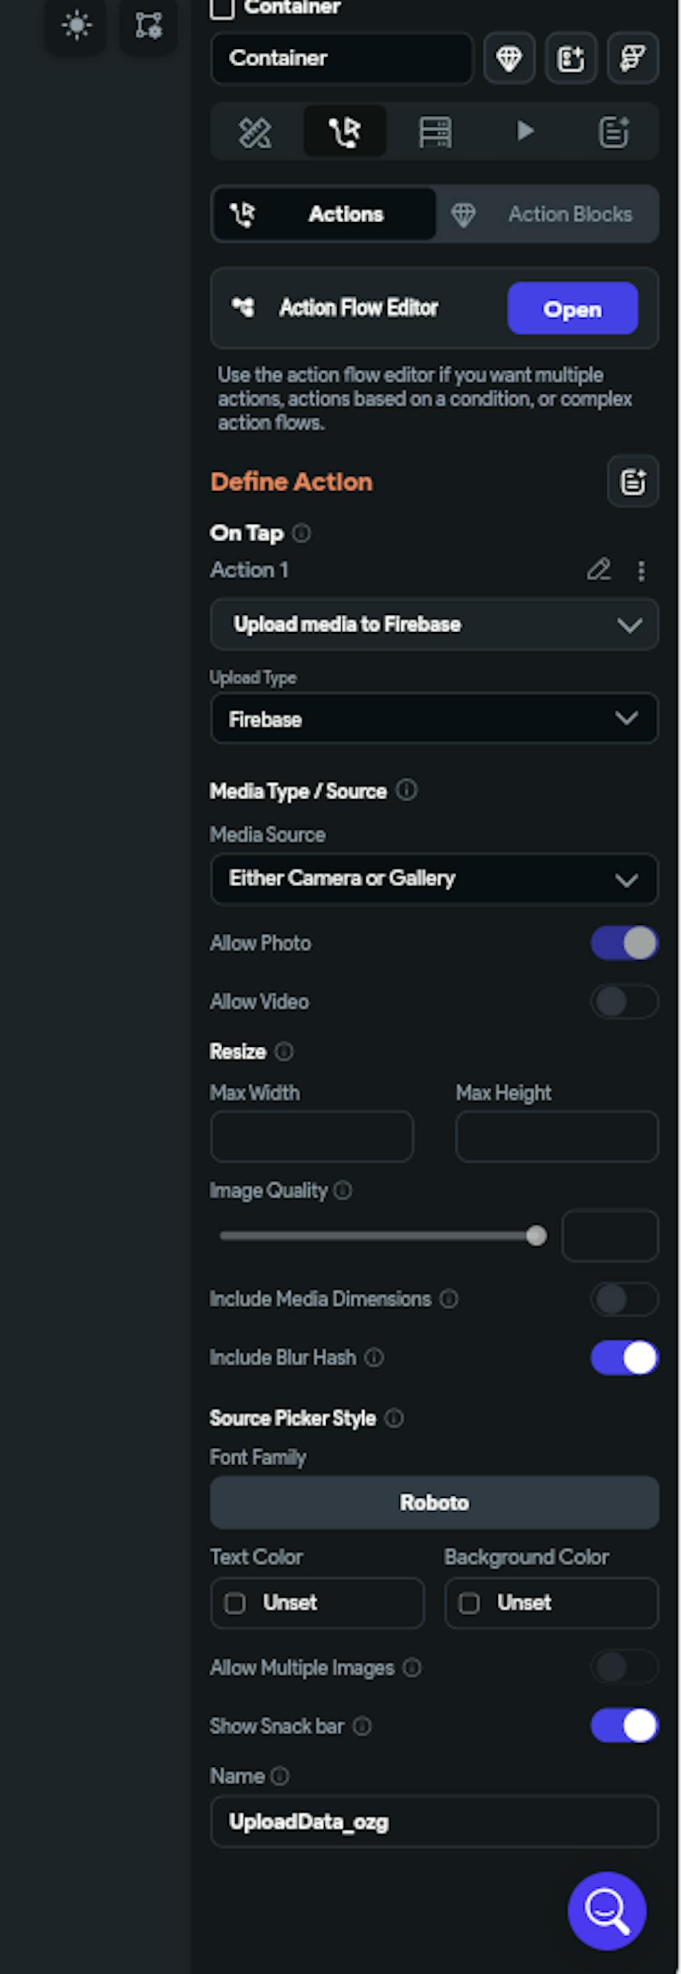Click the Open button for Action Flow Editor

point(571,309)
